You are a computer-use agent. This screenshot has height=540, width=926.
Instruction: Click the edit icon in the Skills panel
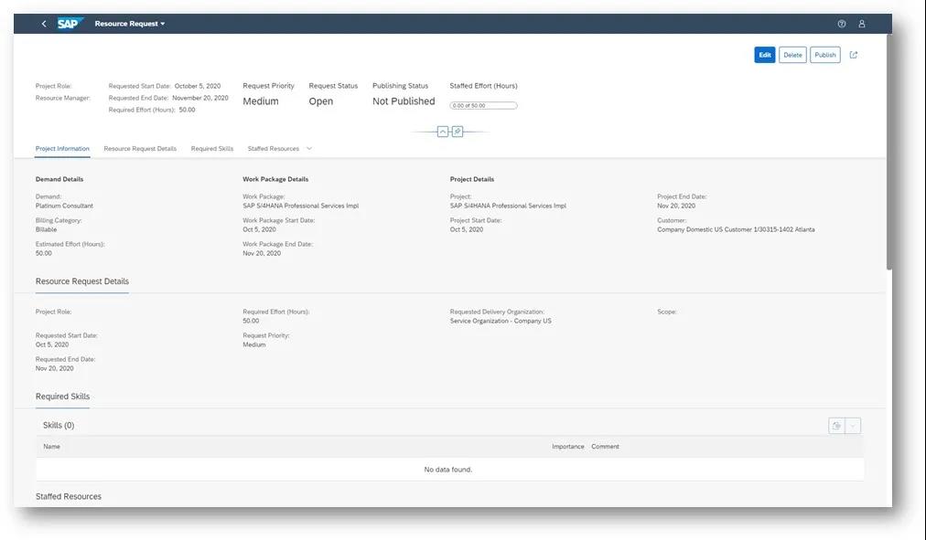point(834,424)
